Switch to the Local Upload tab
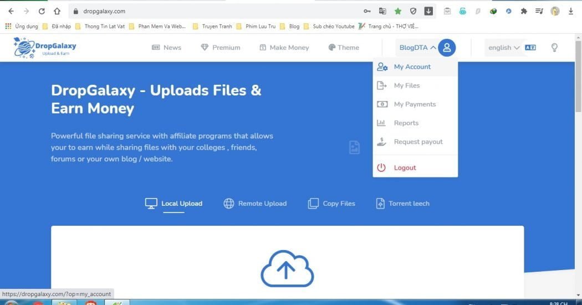The image size is (582, 305). tap(173, 204)
